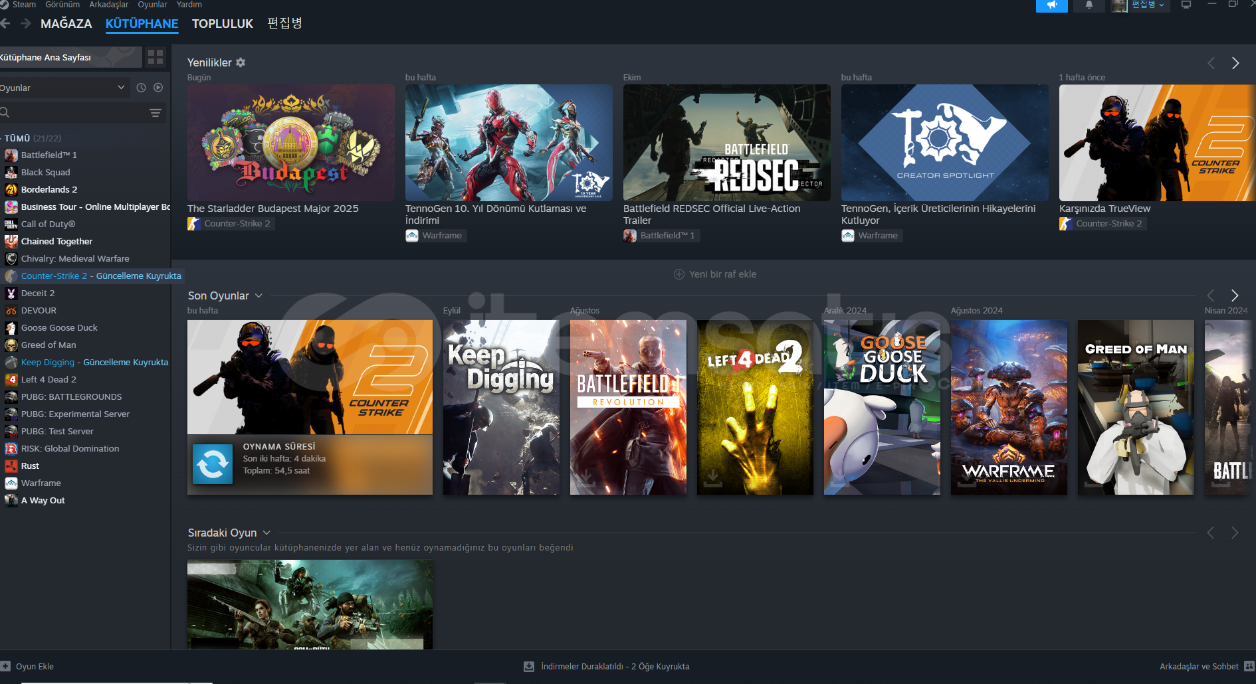Open Yenilikler settings gear

pyautogui.click(x=241, y=62)
